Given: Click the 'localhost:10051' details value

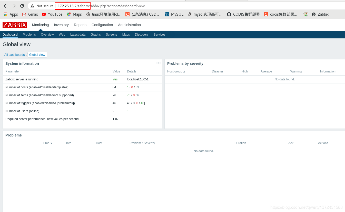Looking at the screenshot, I should [138, 79].
